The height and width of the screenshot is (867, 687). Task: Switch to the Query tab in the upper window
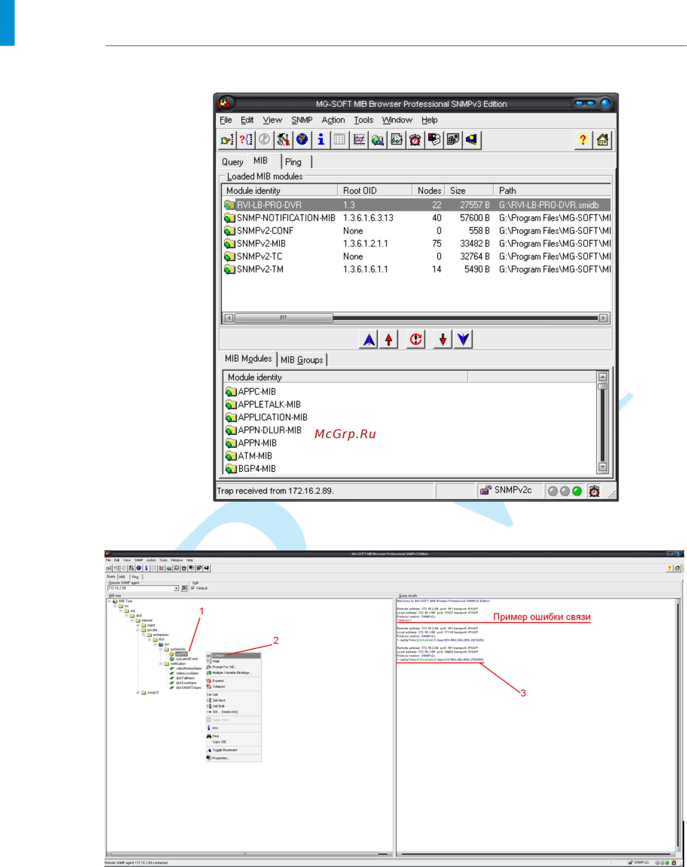[x=233, y=162]
